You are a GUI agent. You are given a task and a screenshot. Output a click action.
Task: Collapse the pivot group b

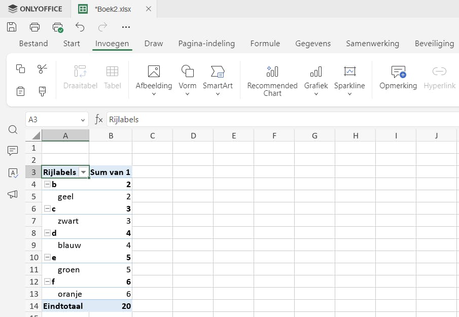(x=47, y=185)
